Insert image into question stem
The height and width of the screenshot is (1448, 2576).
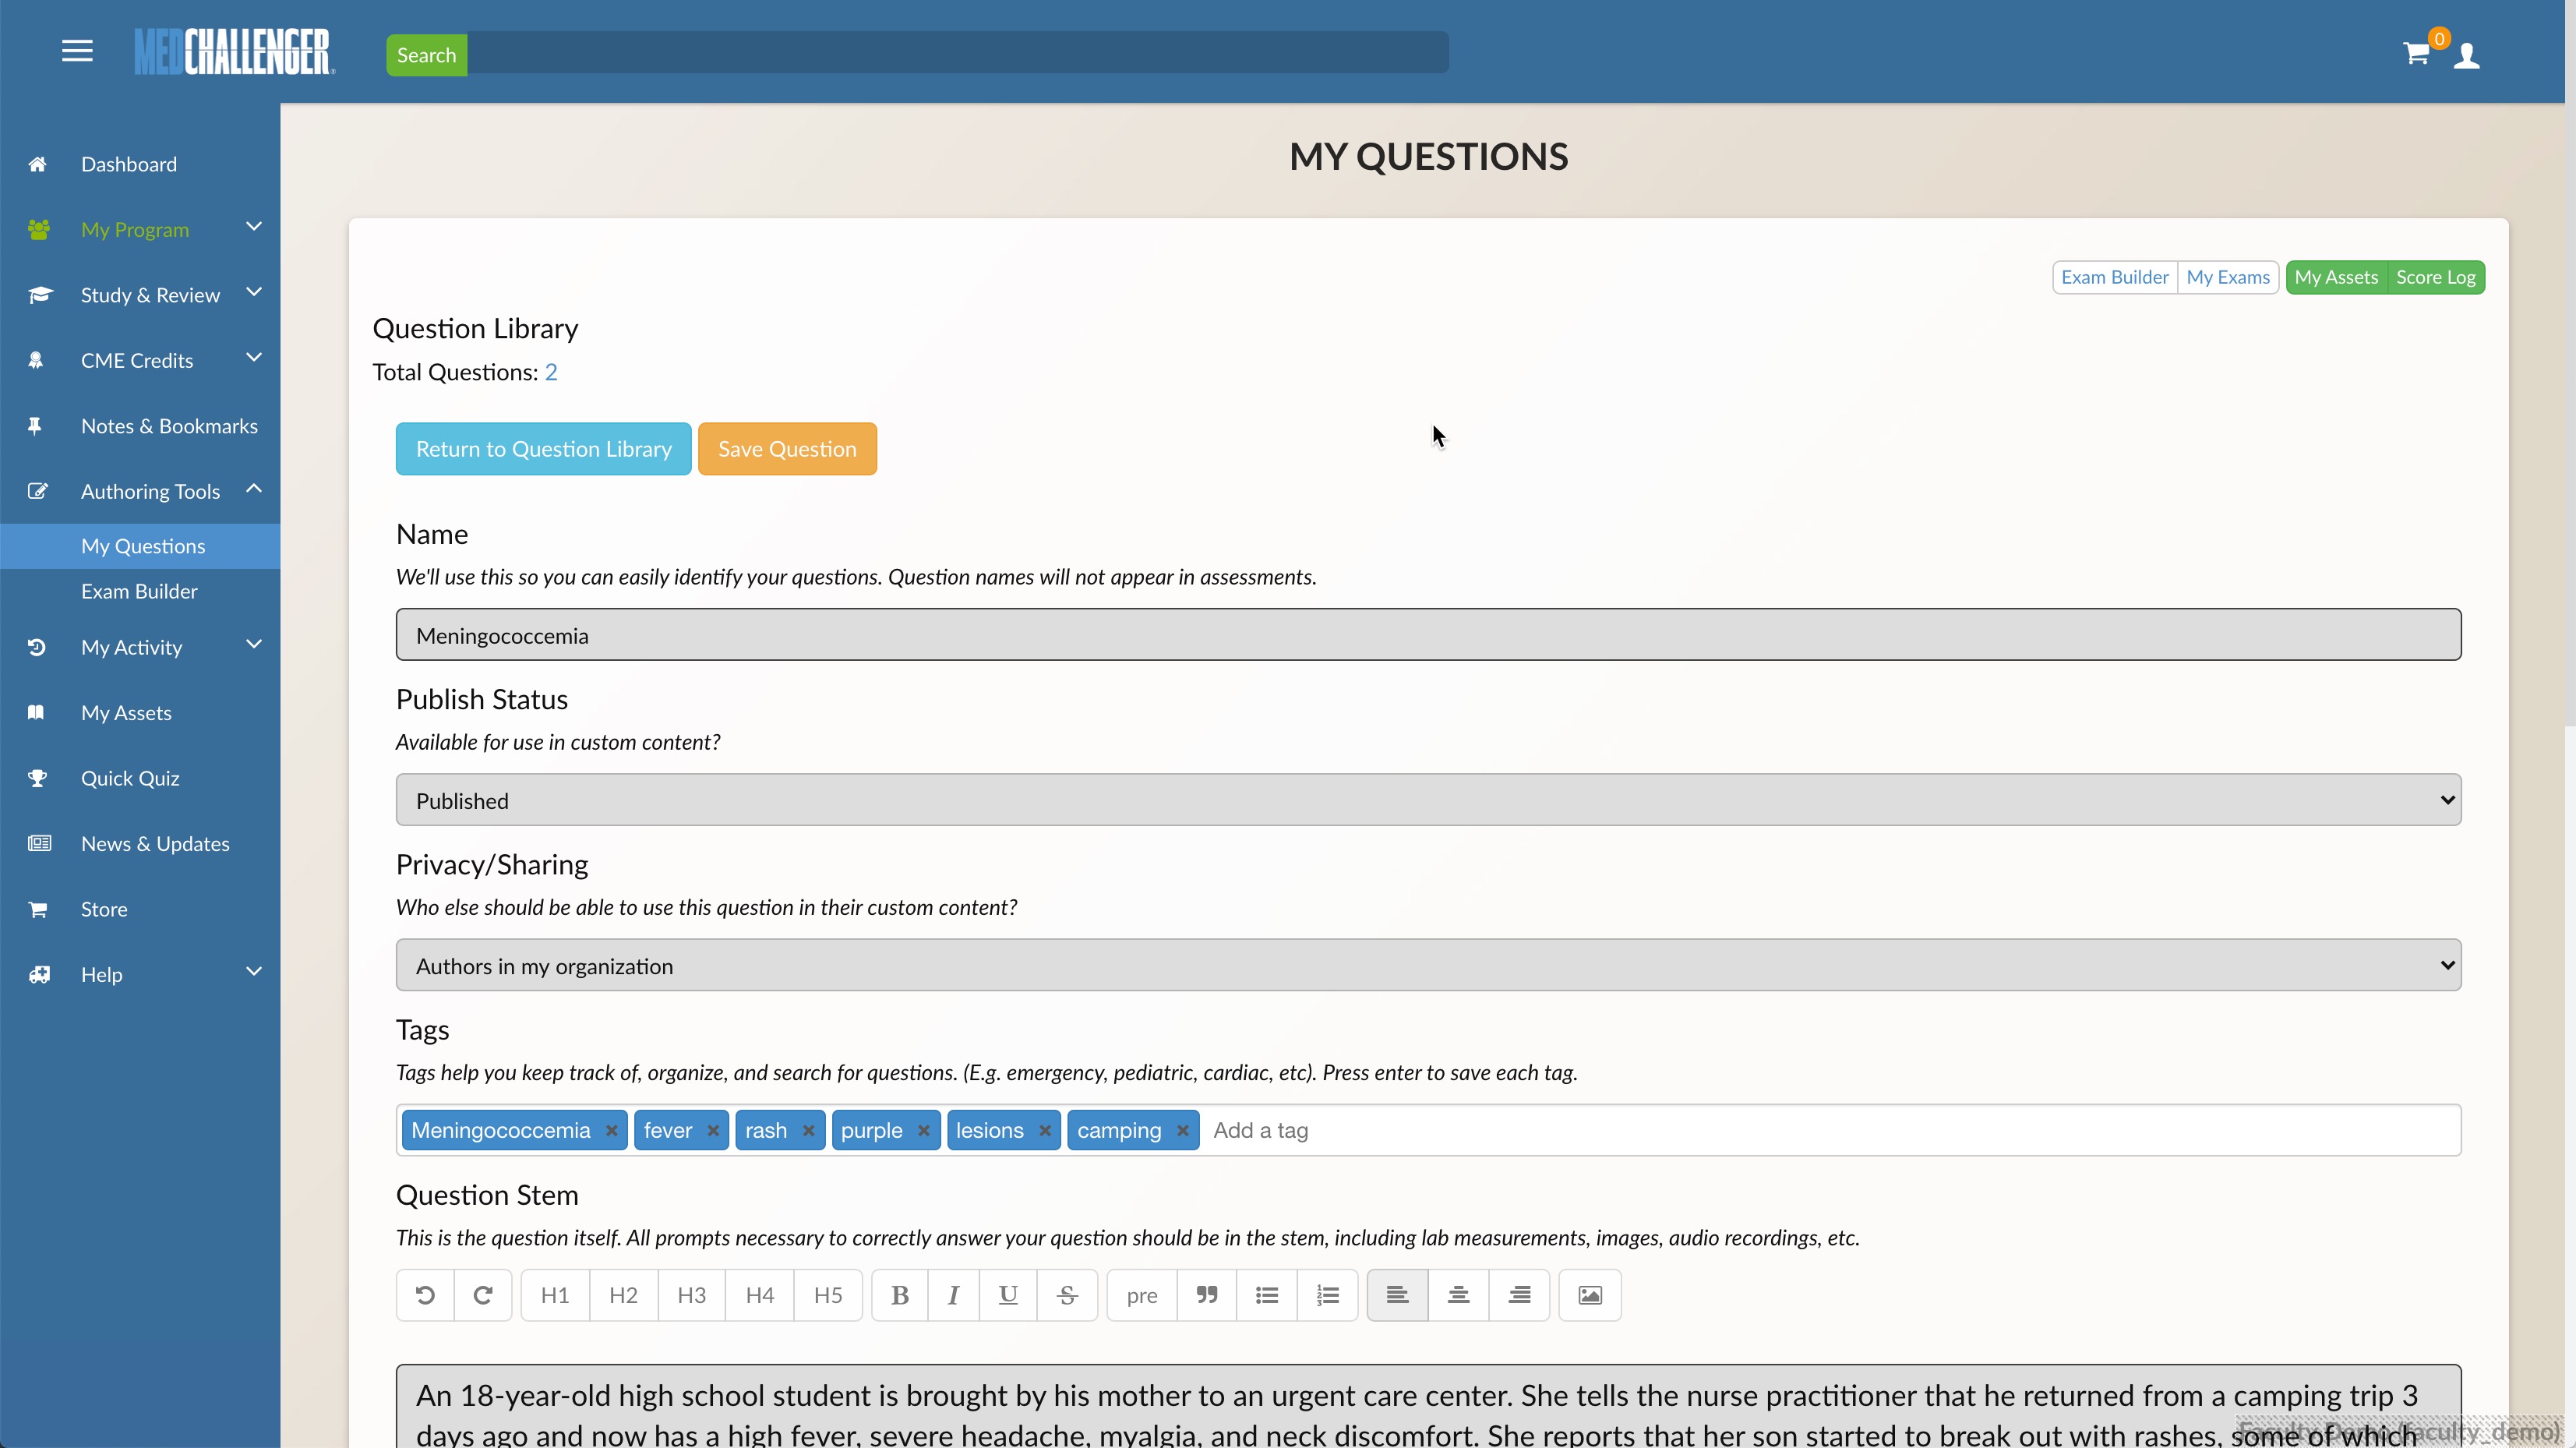[x=1590, y=1295]
